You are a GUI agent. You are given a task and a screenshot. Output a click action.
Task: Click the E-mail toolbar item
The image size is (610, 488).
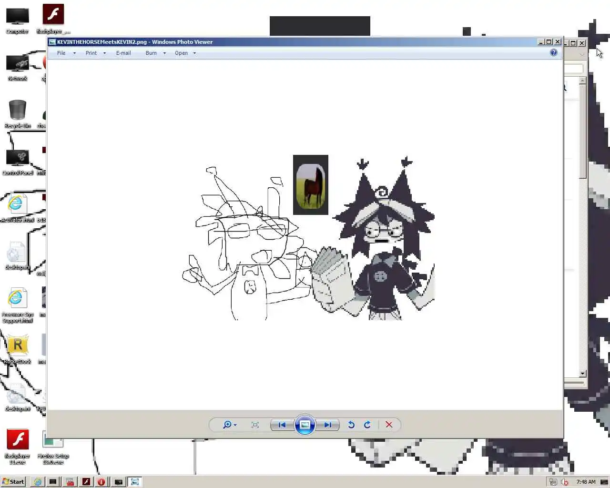pyautogui.click(x=123, y=53)
